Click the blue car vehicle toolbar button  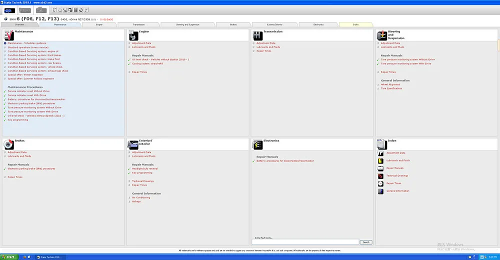pyautogui.click(x=9, y=10)
